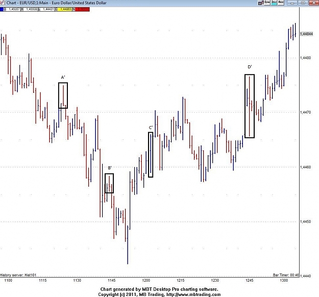This screenshot has width=319, height=297.
Task: Click the open value 1,45057
Action: coord(13,9)
